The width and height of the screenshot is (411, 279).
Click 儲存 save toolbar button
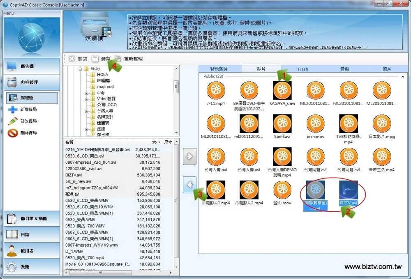101,59
